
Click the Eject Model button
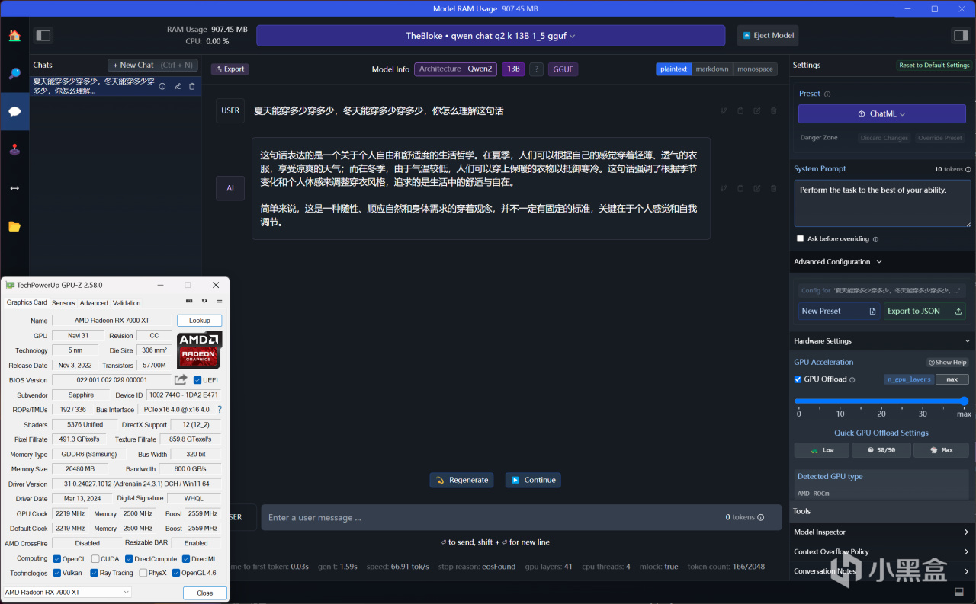769,36
